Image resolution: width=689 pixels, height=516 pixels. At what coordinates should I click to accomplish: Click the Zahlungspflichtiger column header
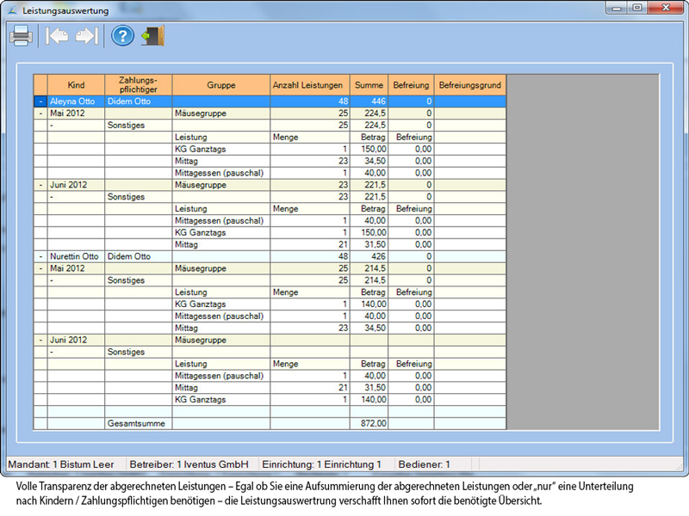pos(138,84)
